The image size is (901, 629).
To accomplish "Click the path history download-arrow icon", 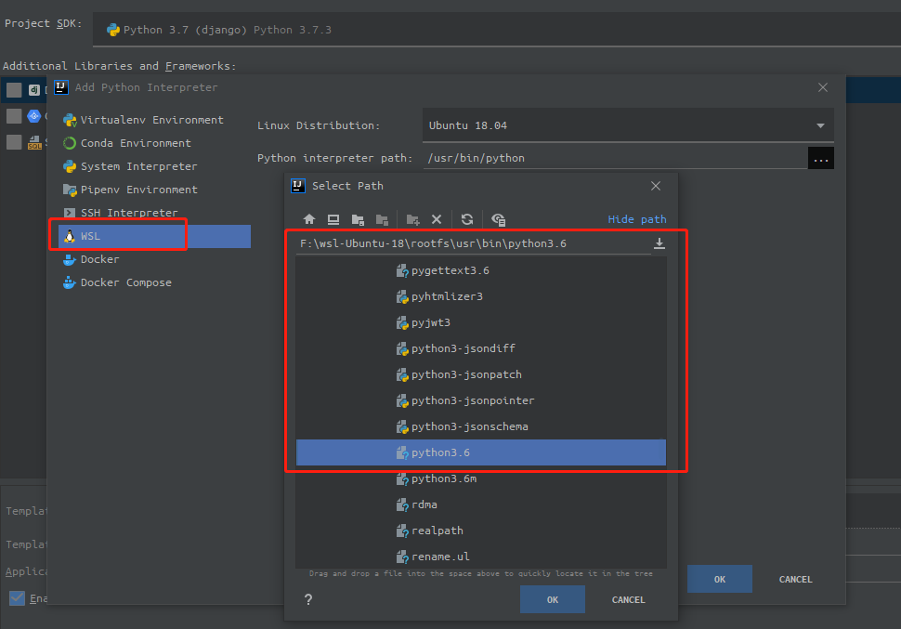I will (659, 243).
